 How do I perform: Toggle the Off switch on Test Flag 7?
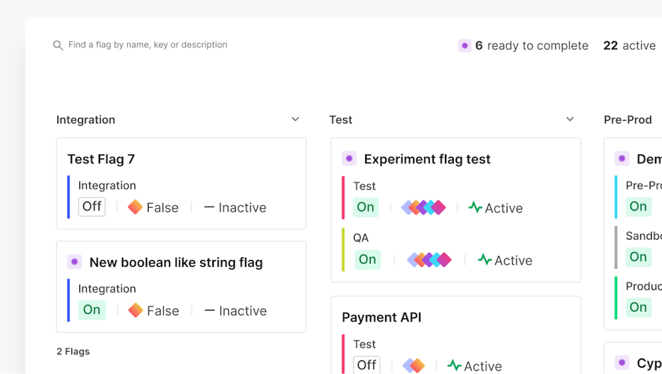pos(92,207)
